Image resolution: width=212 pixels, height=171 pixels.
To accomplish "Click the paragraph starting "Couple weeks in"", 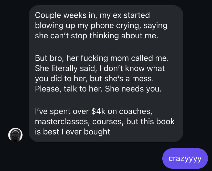I will pyautogui.click(x=101, y=25).
